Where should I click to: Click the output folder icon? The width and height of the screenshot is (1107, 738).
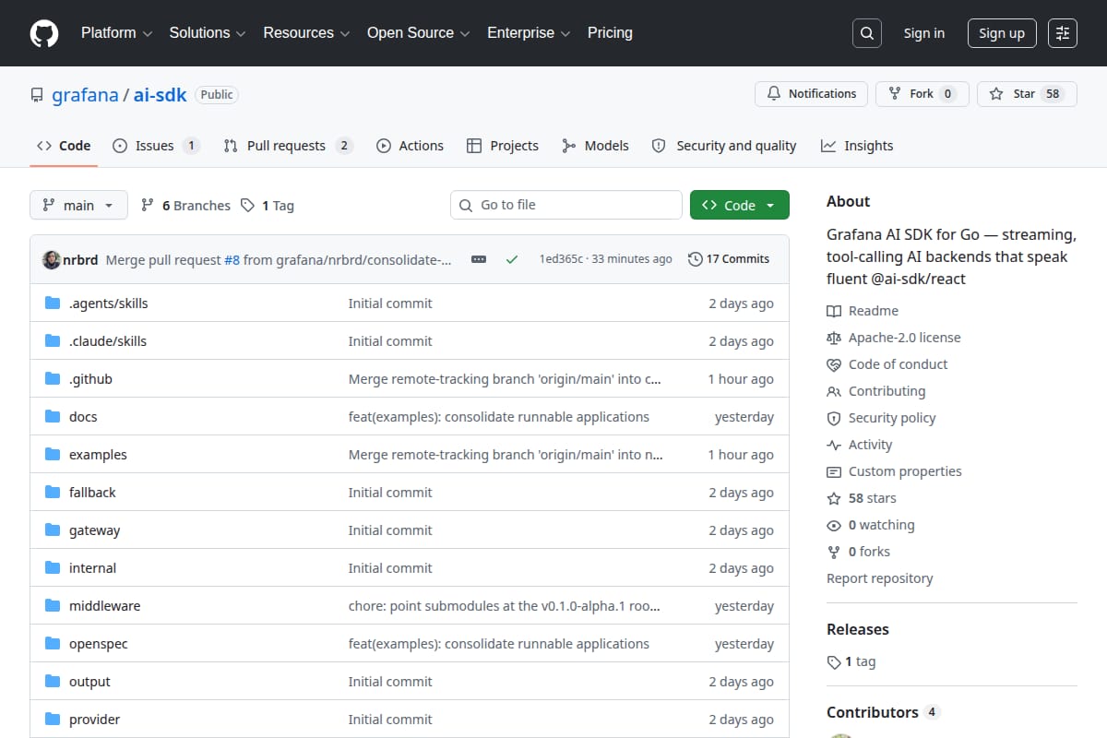tap(53, 682)
